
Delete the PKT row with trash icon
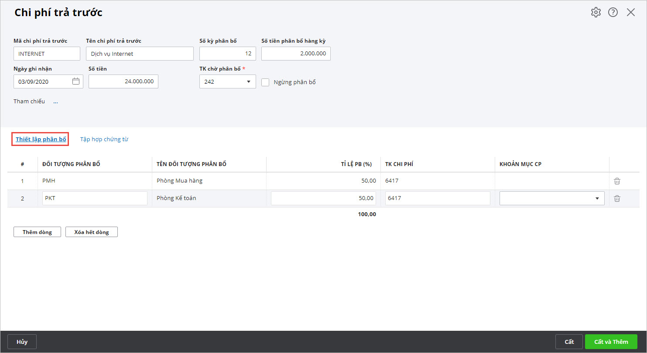point(617,198)
